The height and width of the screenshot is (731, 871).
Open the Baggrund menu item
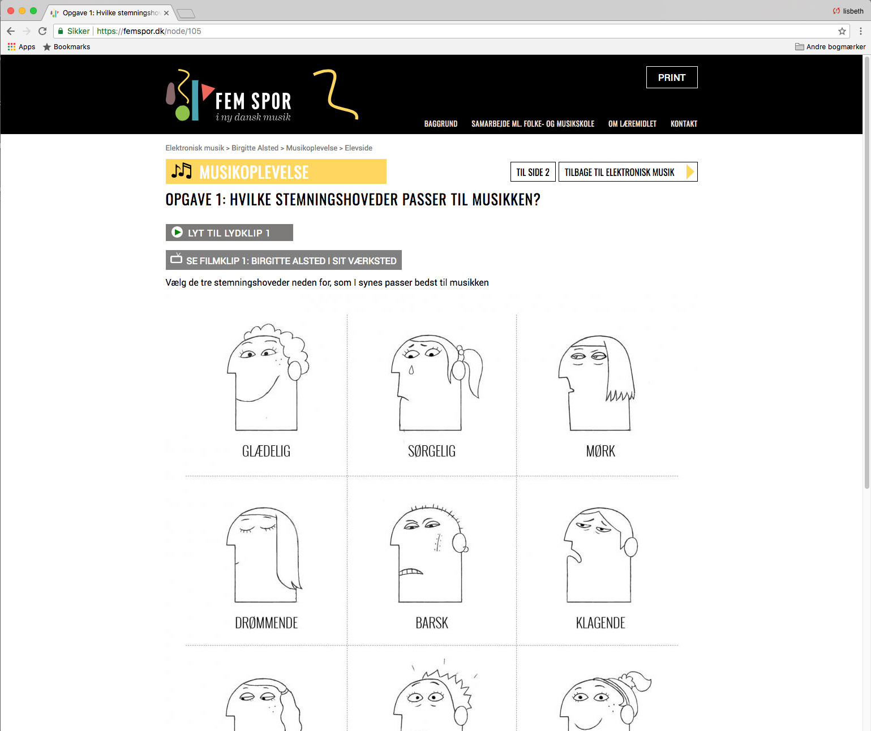[441, 123]
